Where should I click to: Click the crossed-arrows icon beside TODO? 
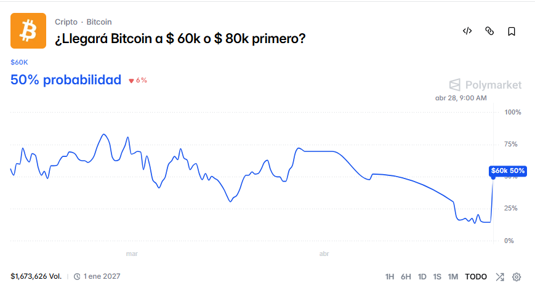(500, 277)
